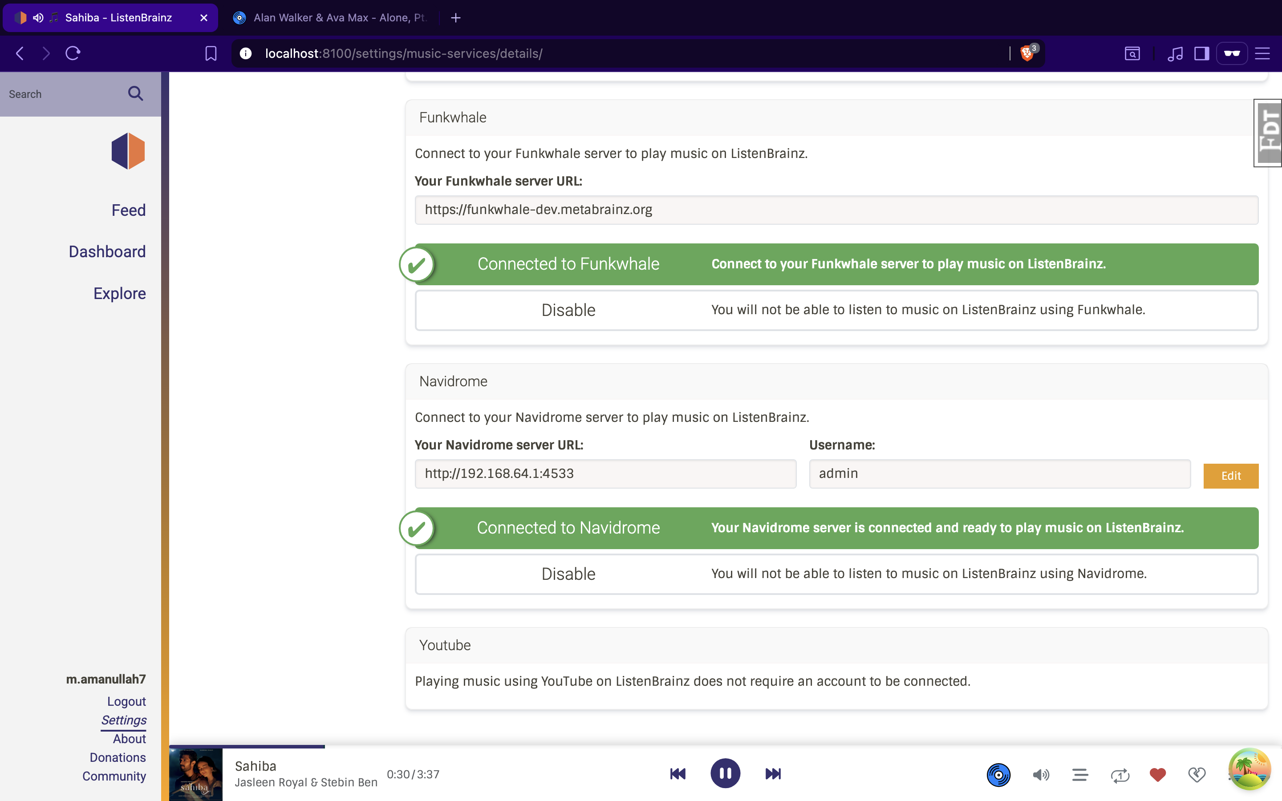Click the Funkwhale section heading

pos(453,117)
